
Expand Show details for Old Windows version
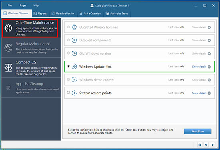point(202,53)
